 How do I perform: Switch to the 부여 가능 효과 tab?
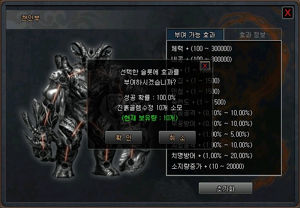195,35
